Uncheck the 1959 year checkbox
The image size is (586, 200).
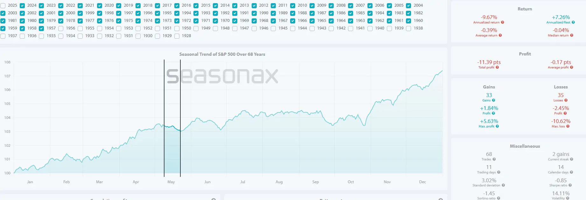click(x=3, y=29)
